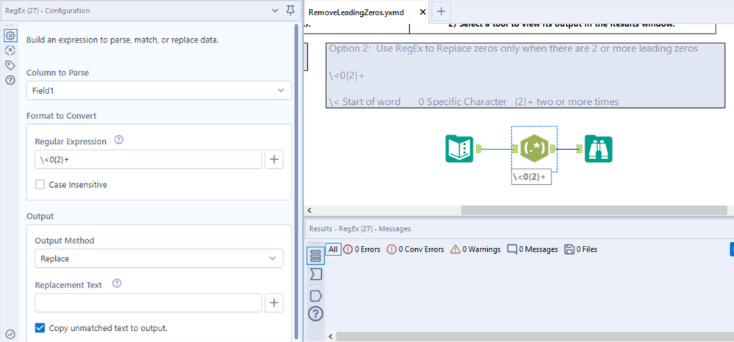
Task: Show the Messages view icon in Results
Action: (x=316, y=256)
